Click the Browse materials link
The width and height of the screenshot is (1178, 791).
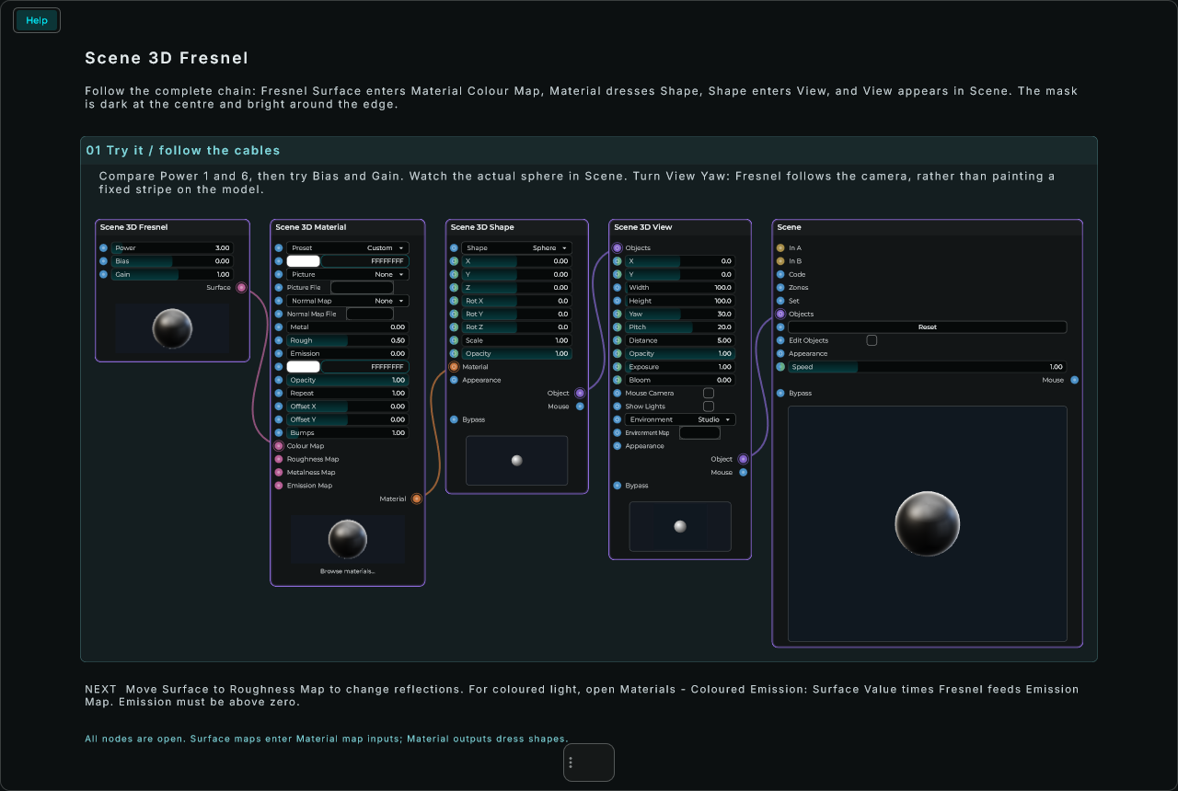tap(348, 571)
